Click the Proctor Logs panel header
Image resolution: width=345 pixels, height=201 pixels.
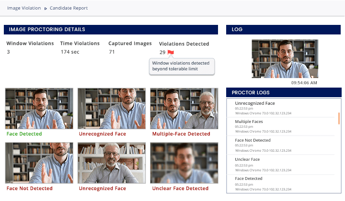tap(284, 92)
